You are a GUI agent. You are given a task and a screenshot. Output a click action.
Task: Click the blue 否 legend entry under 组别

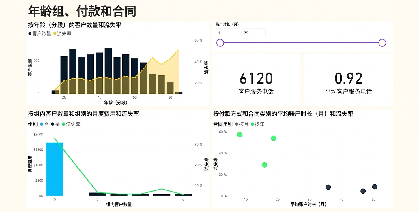click(44, 124)
